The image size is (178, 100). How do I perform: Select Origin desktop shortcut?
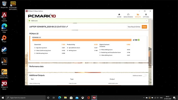click(x=4, y=39)
